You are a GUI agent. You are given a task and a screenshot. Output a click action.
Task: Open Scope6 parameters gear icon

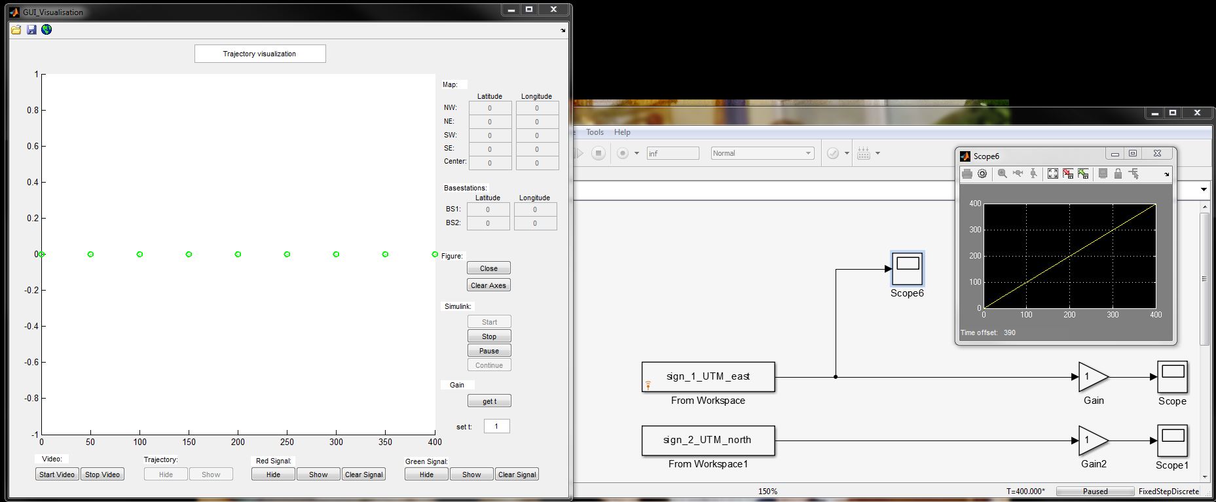click(x=982, y=174)
